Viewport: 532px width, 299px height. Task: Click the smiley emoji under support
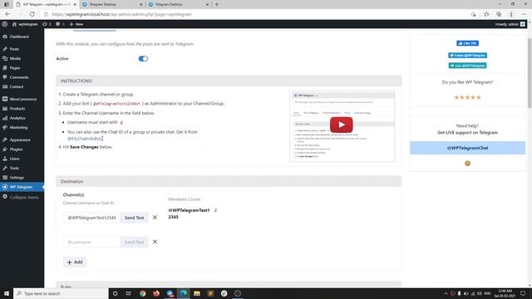click(x=467, y=164)
